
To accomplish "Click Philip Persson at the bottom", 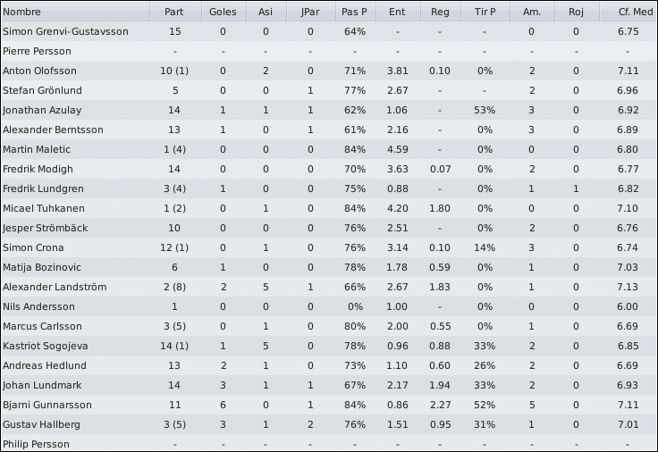I will [x=36, y=444].
